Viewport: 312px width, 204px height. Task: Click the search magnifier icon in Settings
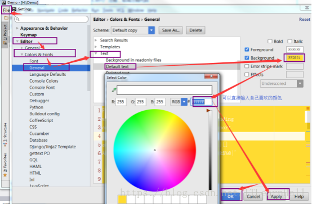(17, 19)
